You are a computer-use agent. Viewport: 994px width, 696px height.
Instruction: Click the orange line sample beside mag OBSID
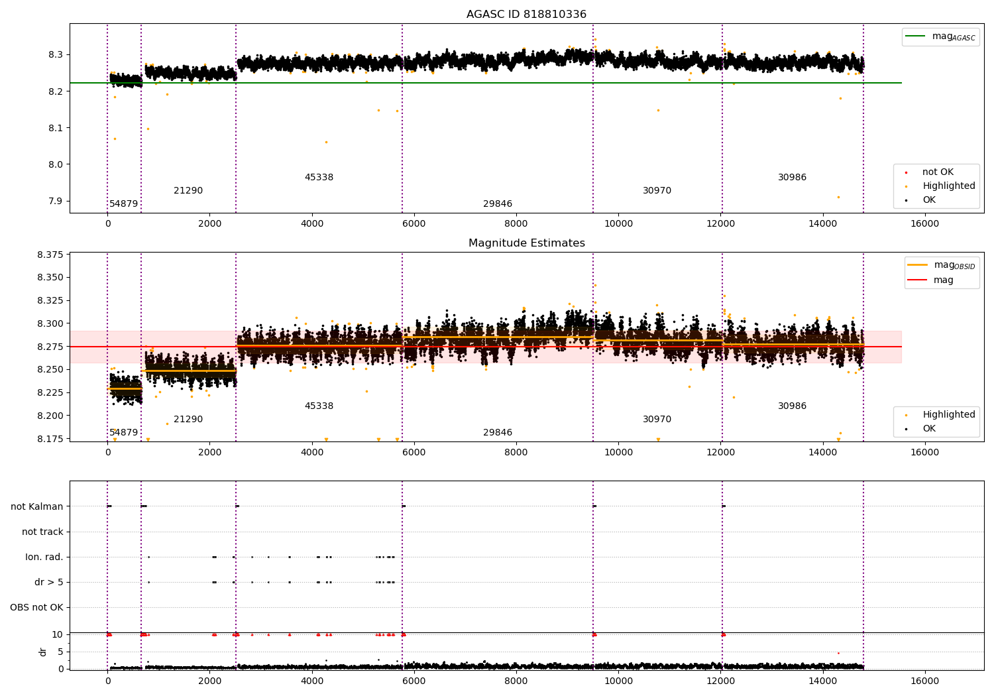click(x=918, y=265)
